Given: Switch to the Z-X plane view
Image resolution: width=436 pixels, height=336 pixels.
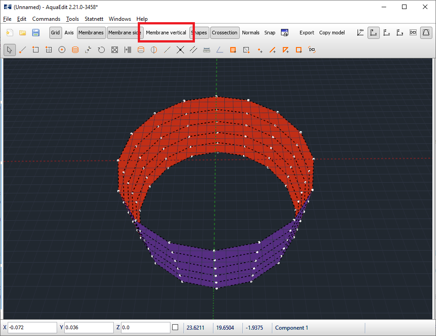Looking at the screenshot, I should [387, 33].
